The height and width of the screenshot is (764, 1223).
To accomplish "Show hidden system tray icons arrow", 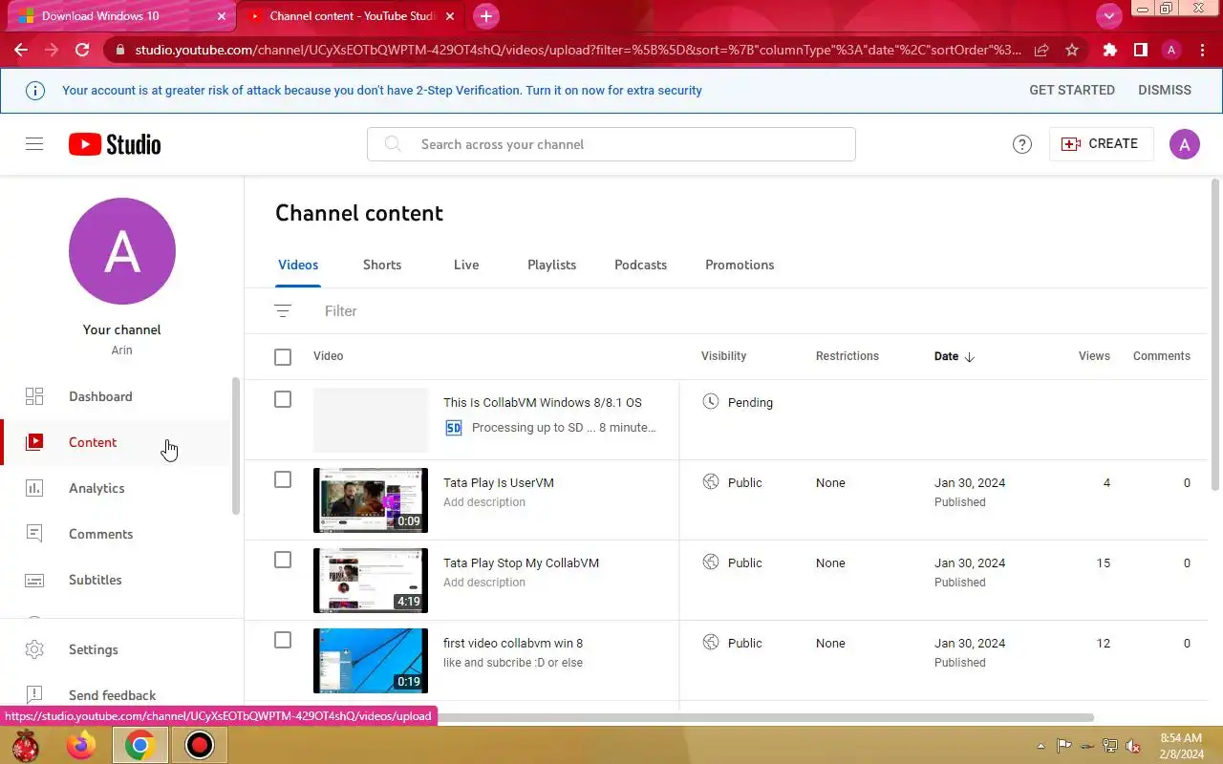I will [x=1041, y=746].
